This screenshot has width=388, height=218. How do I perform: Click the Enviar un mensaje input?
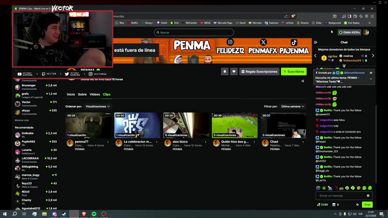point(344,196)
